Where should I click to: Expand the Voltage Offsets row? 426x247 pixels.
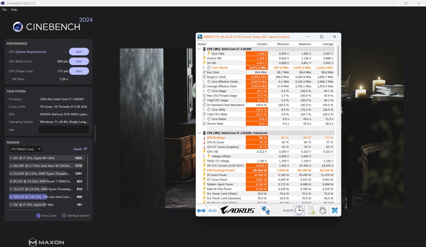[x=204, y=156]
